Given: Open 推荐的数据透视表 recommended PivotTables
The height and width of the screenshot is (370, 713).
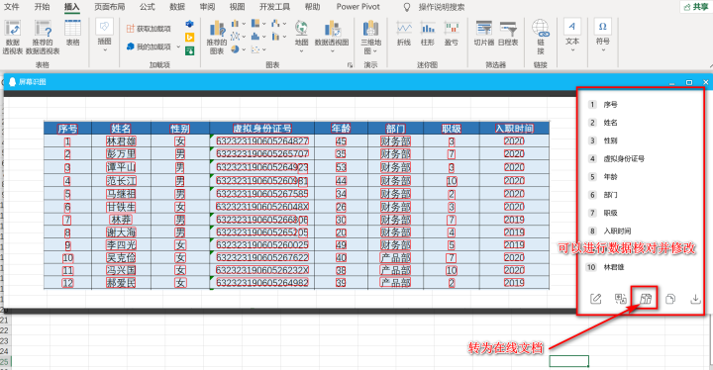Looking at the screenshot, I should click(x=43, y=38).
